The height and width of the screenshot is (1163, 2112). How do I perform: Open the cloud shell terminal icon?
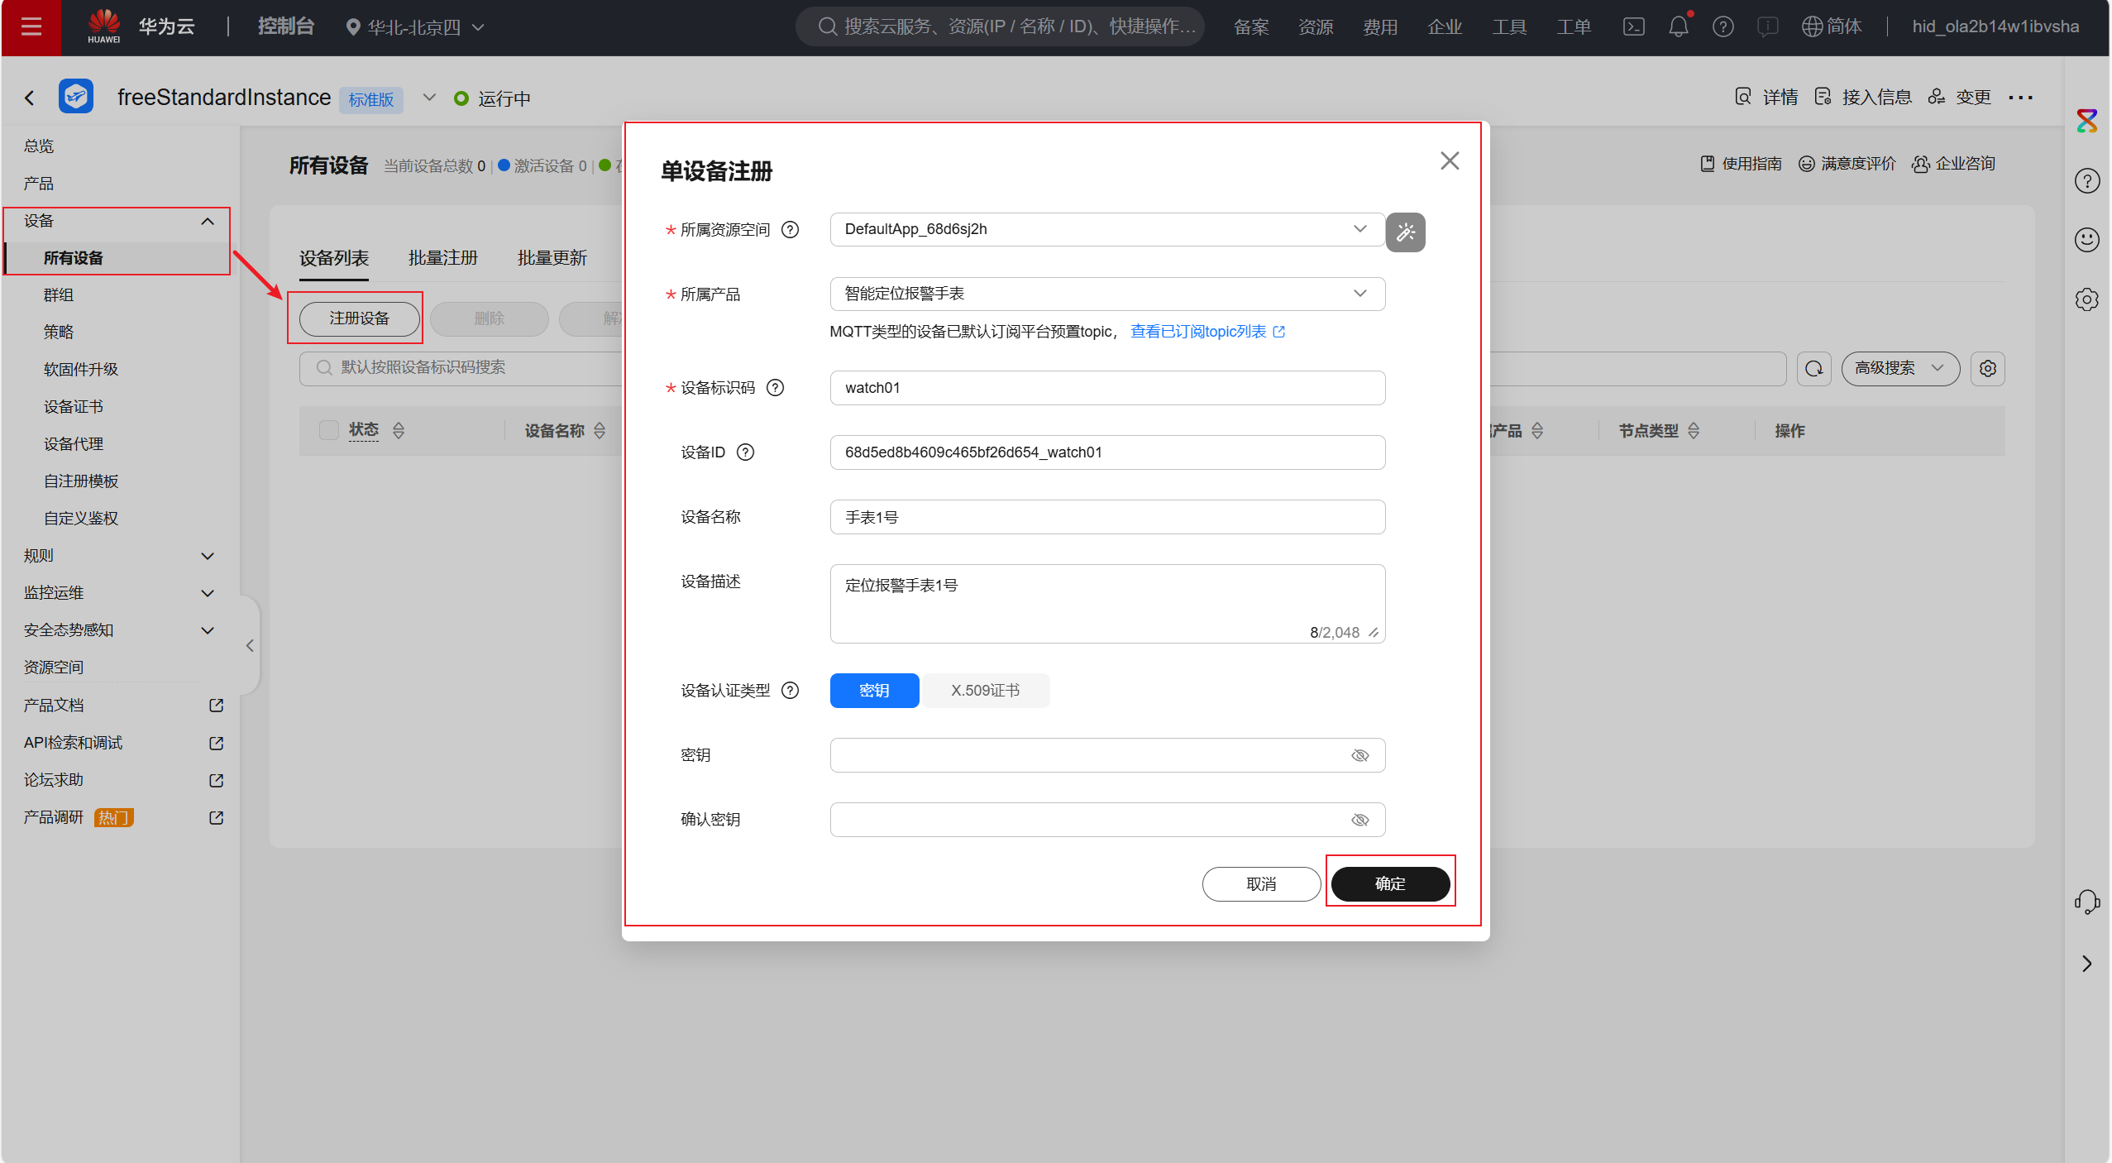1633,27
